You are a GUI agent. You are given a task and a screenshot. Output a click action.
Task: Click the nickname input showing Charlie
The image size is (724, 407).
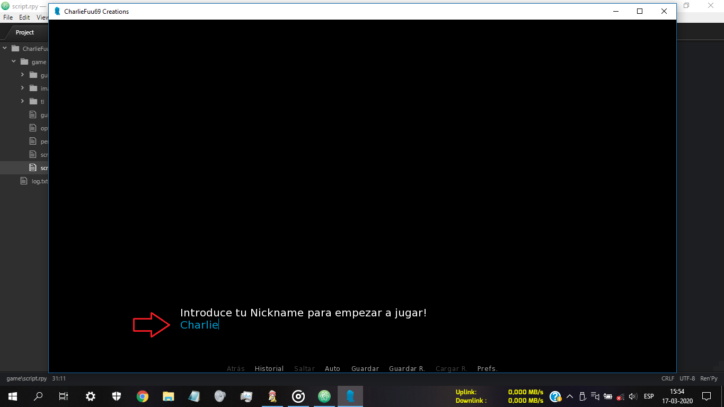tap(199, 325)
